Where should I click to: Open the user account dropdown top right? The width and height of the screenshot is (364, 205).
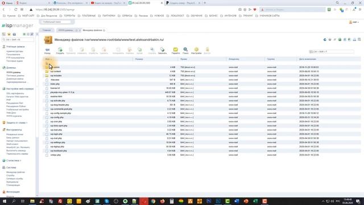(x=354, y=22)
